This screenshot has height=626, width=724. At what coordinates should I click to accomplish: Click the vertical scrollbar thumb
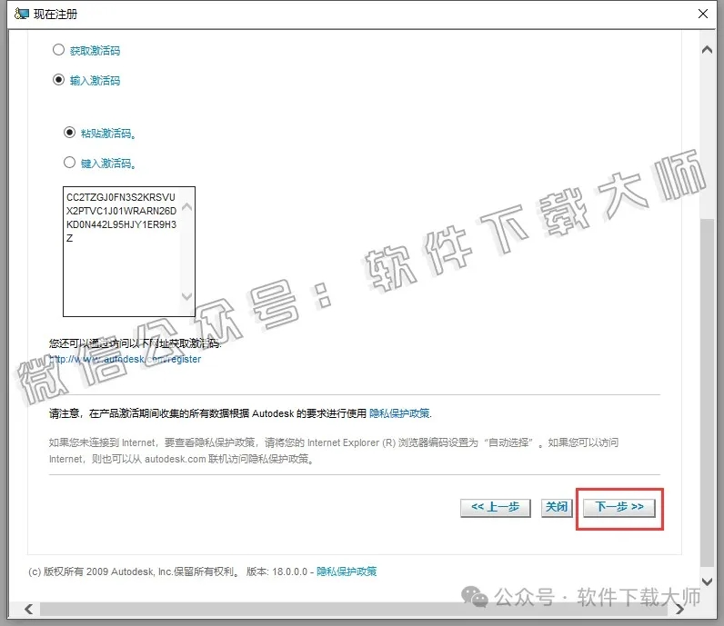click(x=707, y=392)
